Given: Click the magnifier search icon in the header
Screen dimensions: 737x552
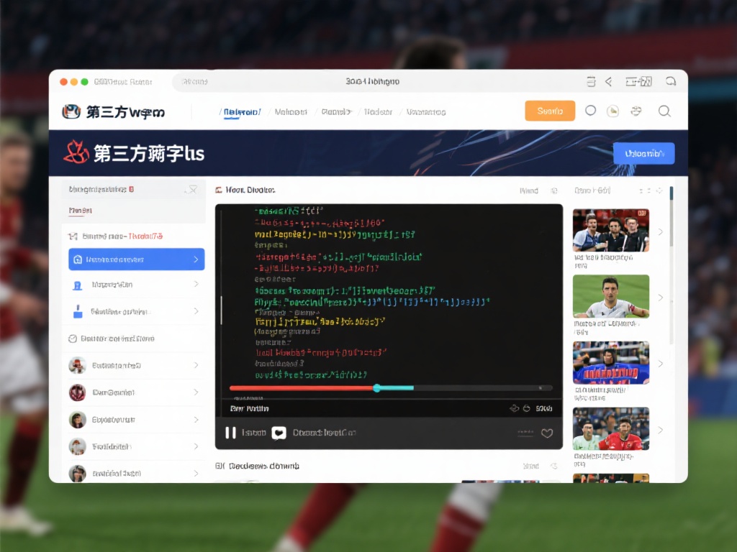Looking at the screenshot, I should click(x=664, y=111).
